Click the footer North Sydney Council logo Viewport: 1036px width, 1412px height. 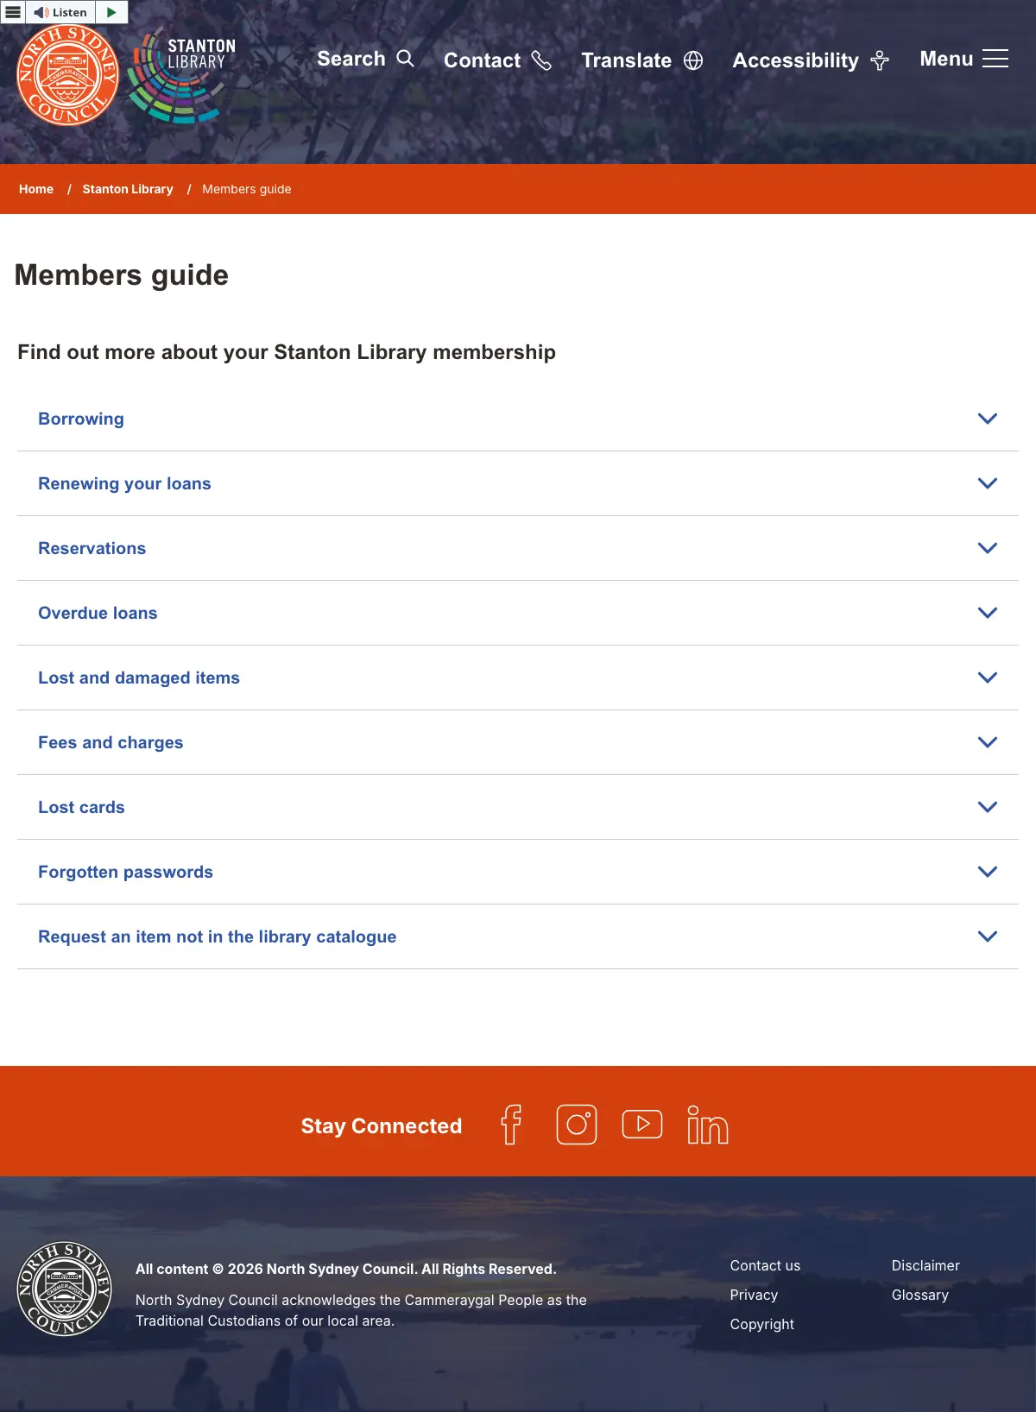click(x=65, y=1289)
